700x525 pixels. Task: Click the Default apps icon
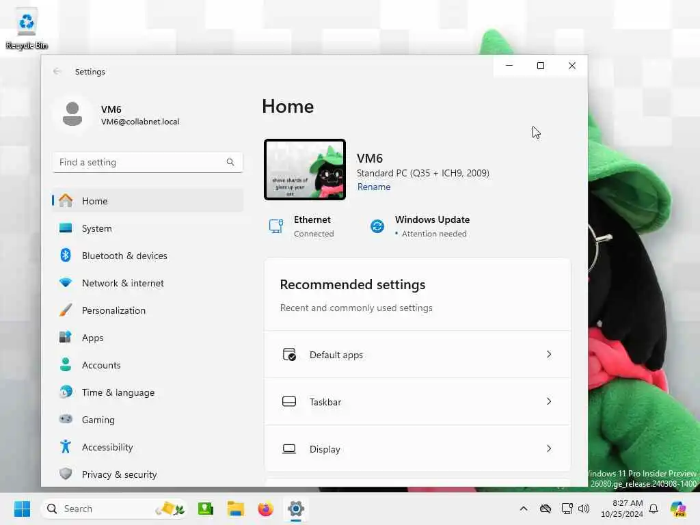click(x=289, y=355)
